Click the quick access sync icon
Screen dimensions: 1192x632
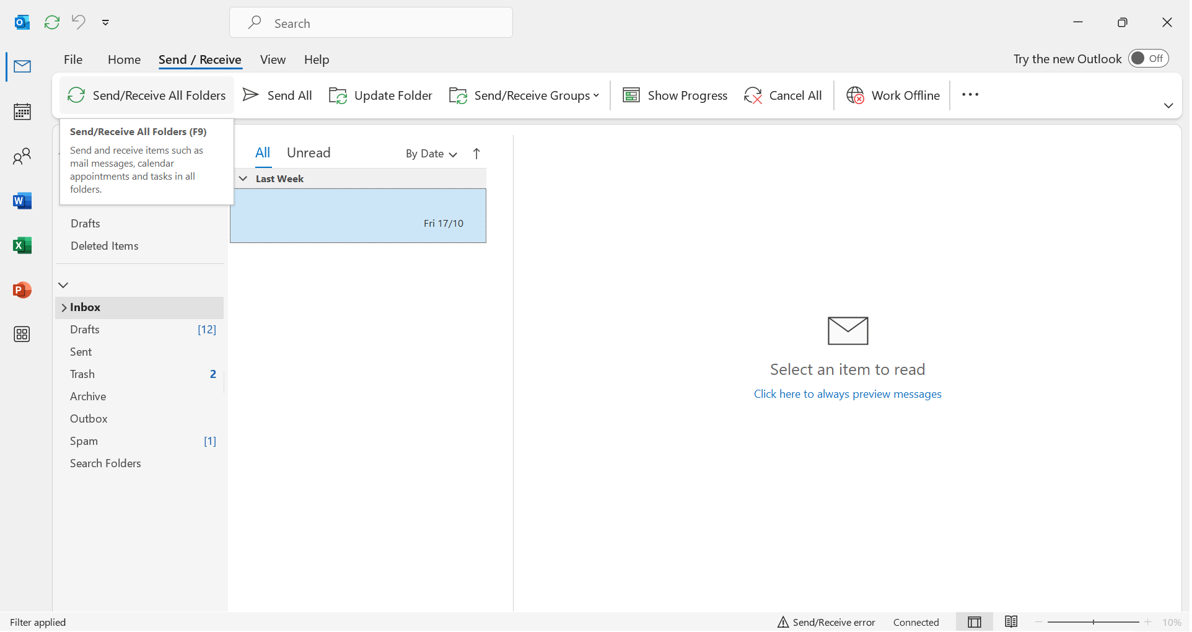click(x=52, y=22)
